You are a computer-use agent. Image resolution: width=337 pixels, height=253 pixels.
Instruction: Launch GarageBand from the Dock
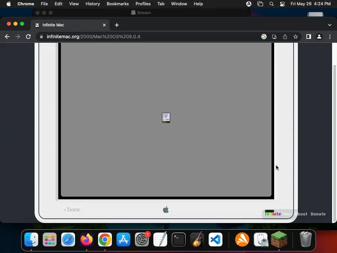coord(197,239)
